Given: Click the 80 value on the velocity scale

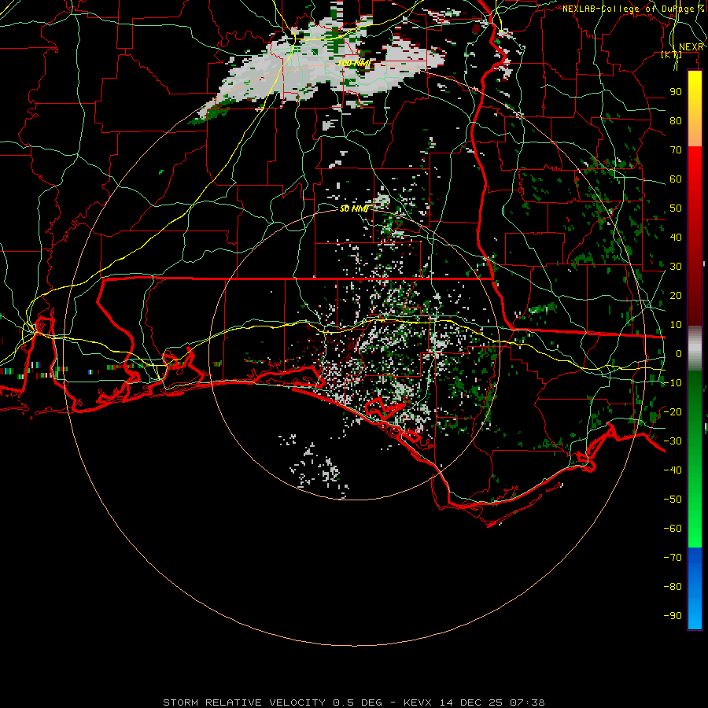Looking at the screenshot, I should (676, 120).
